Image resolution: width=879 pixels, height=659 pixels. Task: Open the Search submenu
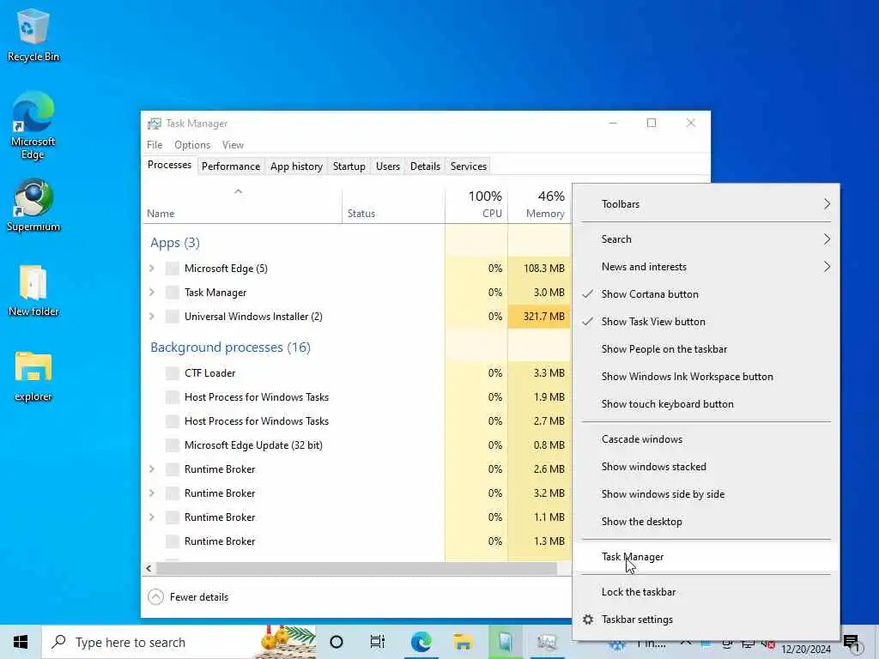[x=706, y=239]
